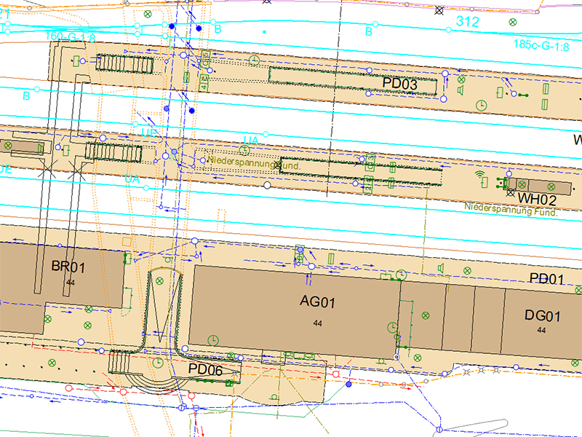Viewport: 582px width, 437px height.
Task: Click the solid blue dot below AG01 building
Action: tap(348, 382)
